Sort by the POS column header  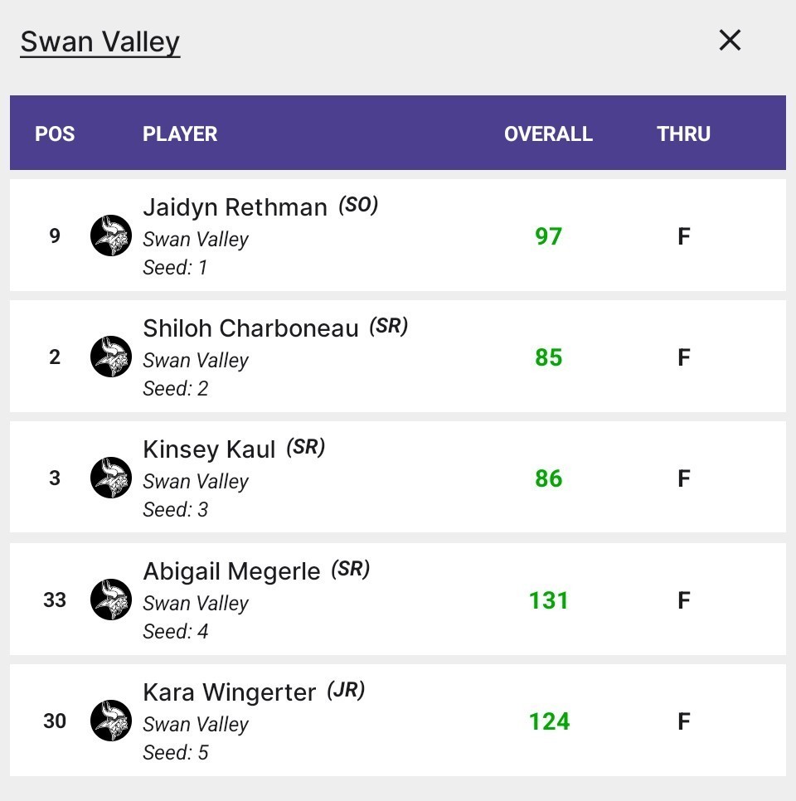click(55, 133)
